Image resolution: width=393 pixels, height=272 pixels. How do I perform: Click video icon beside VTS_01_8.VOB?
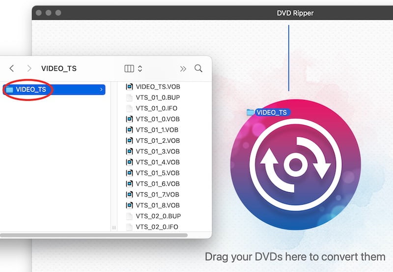coord(129,206)
